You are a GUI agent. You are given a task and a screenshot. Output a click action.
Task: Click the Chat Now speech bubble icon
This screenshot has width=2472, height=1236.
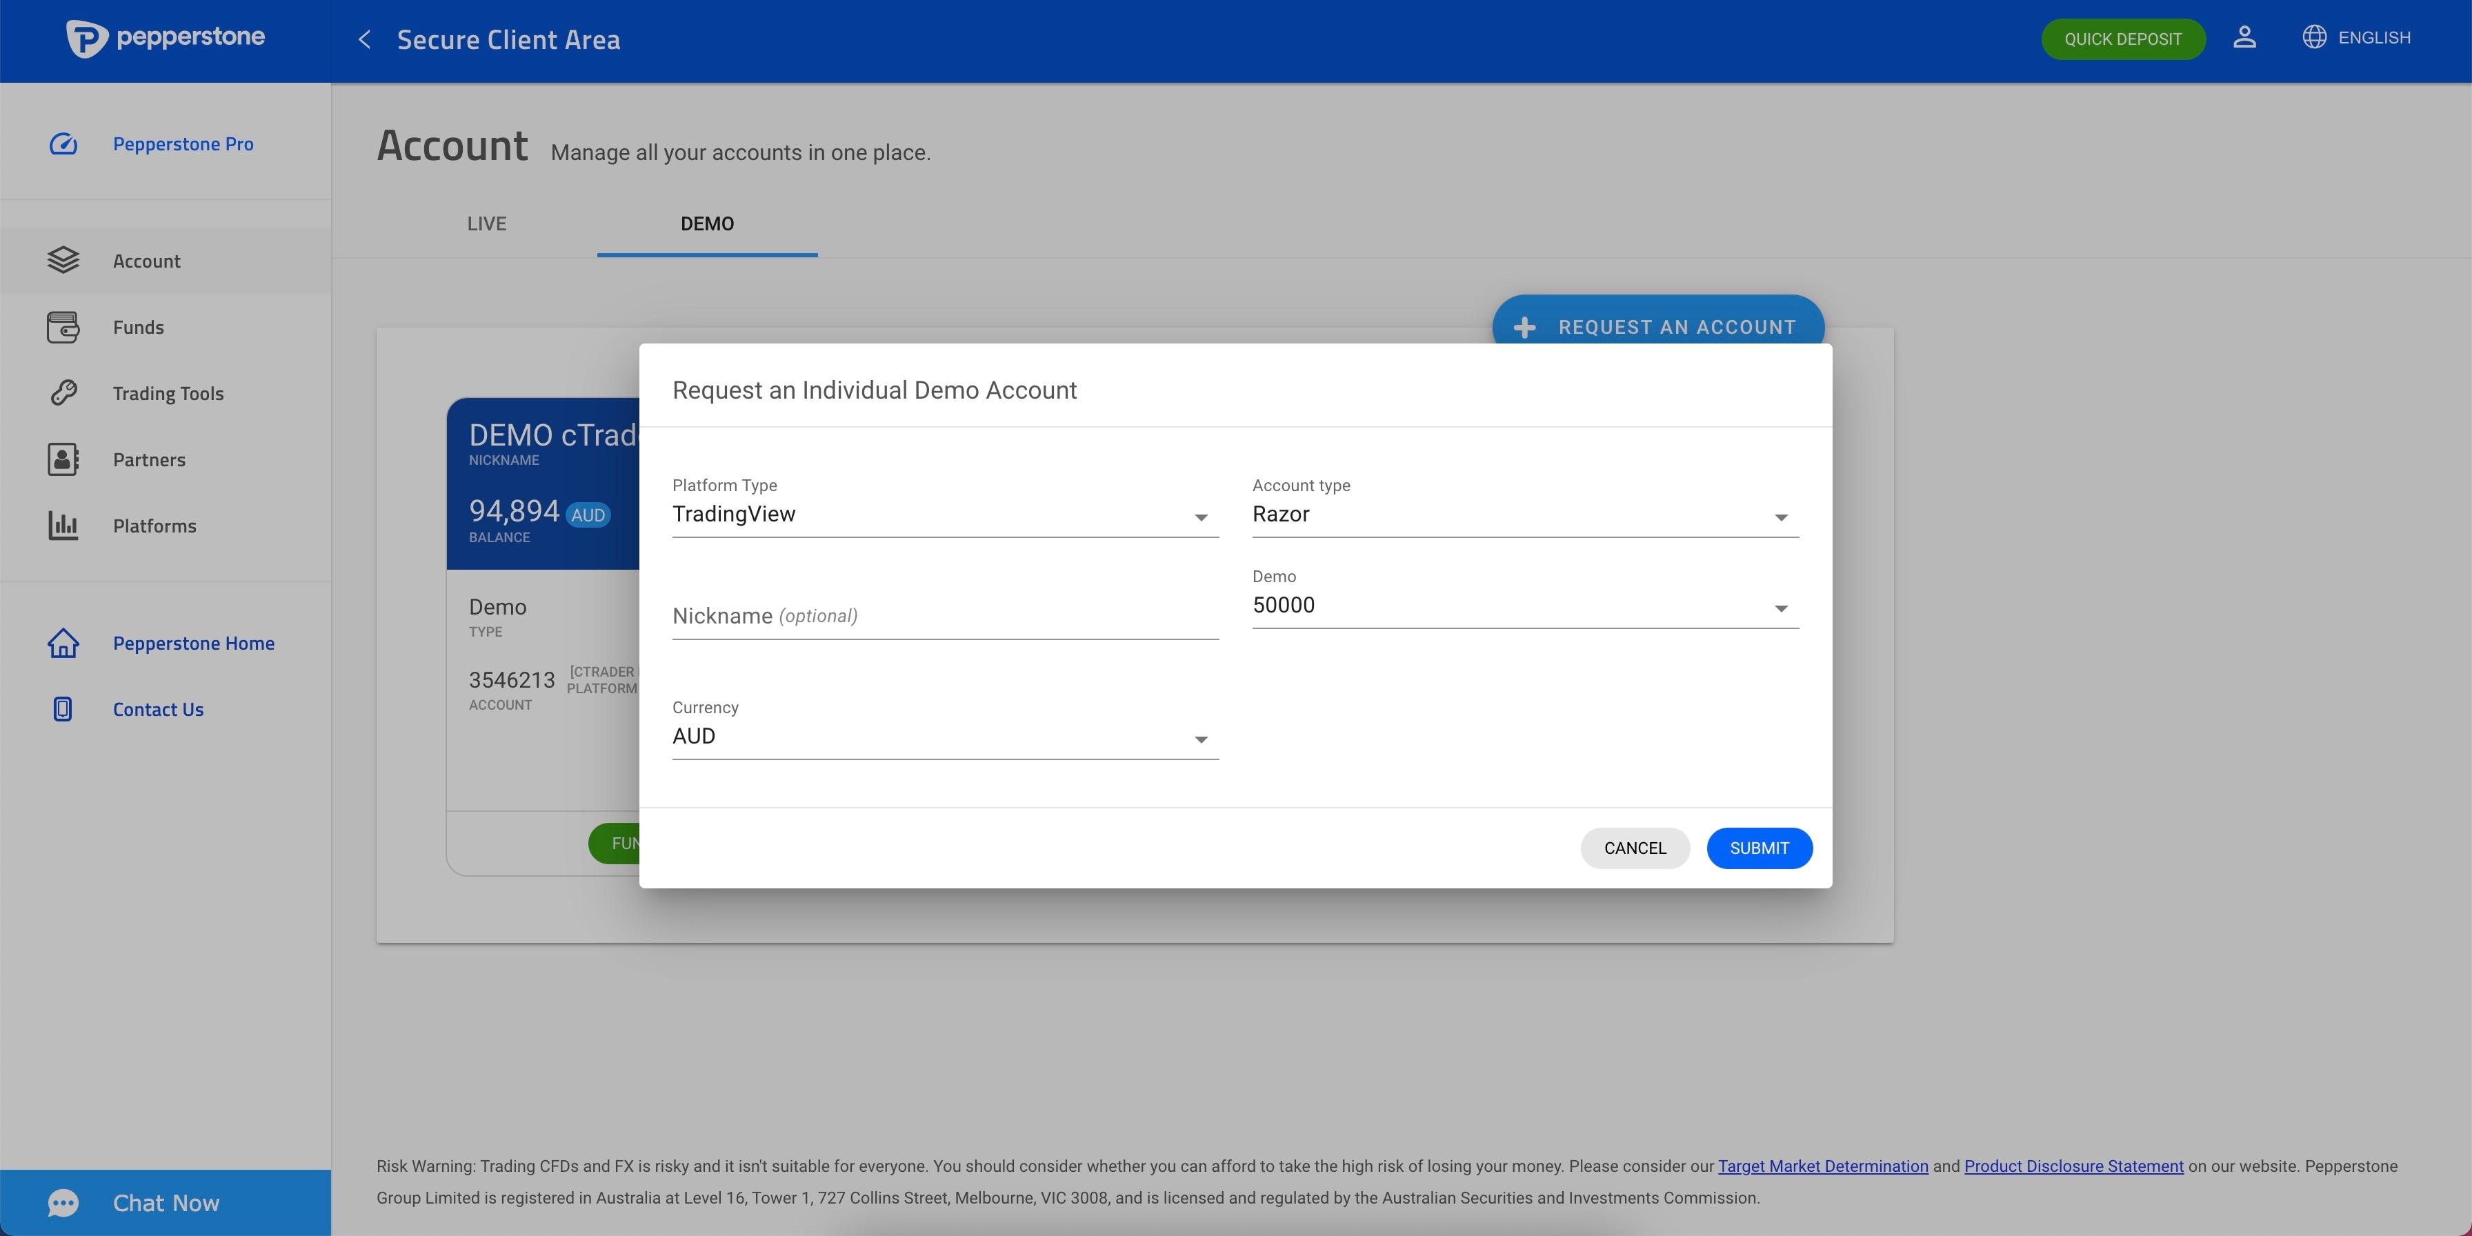(63, 1202)
